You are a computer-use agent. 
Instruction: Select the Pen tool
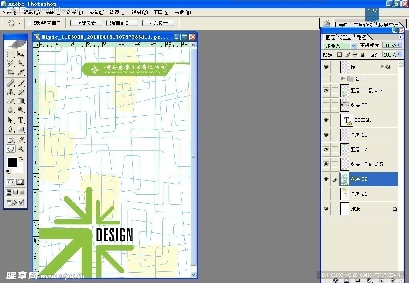pos(10,129)
